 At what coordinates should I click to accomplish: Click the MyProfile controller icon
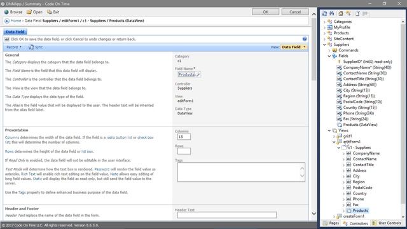329,27
